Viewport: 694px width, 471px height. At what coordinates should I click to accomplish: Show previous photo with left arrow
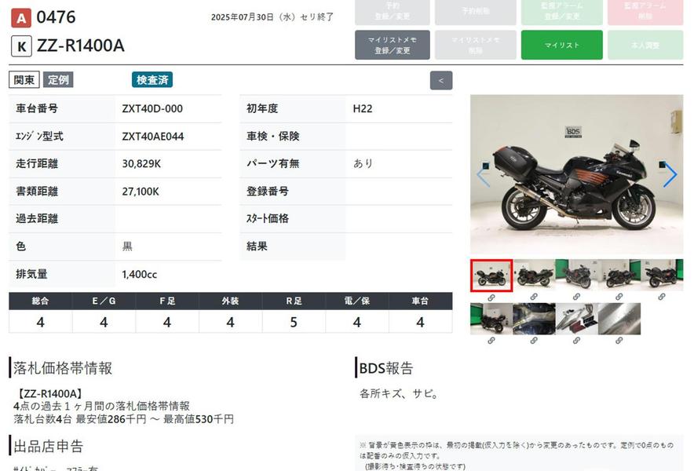pyautogui.click(x=483, y=175)
